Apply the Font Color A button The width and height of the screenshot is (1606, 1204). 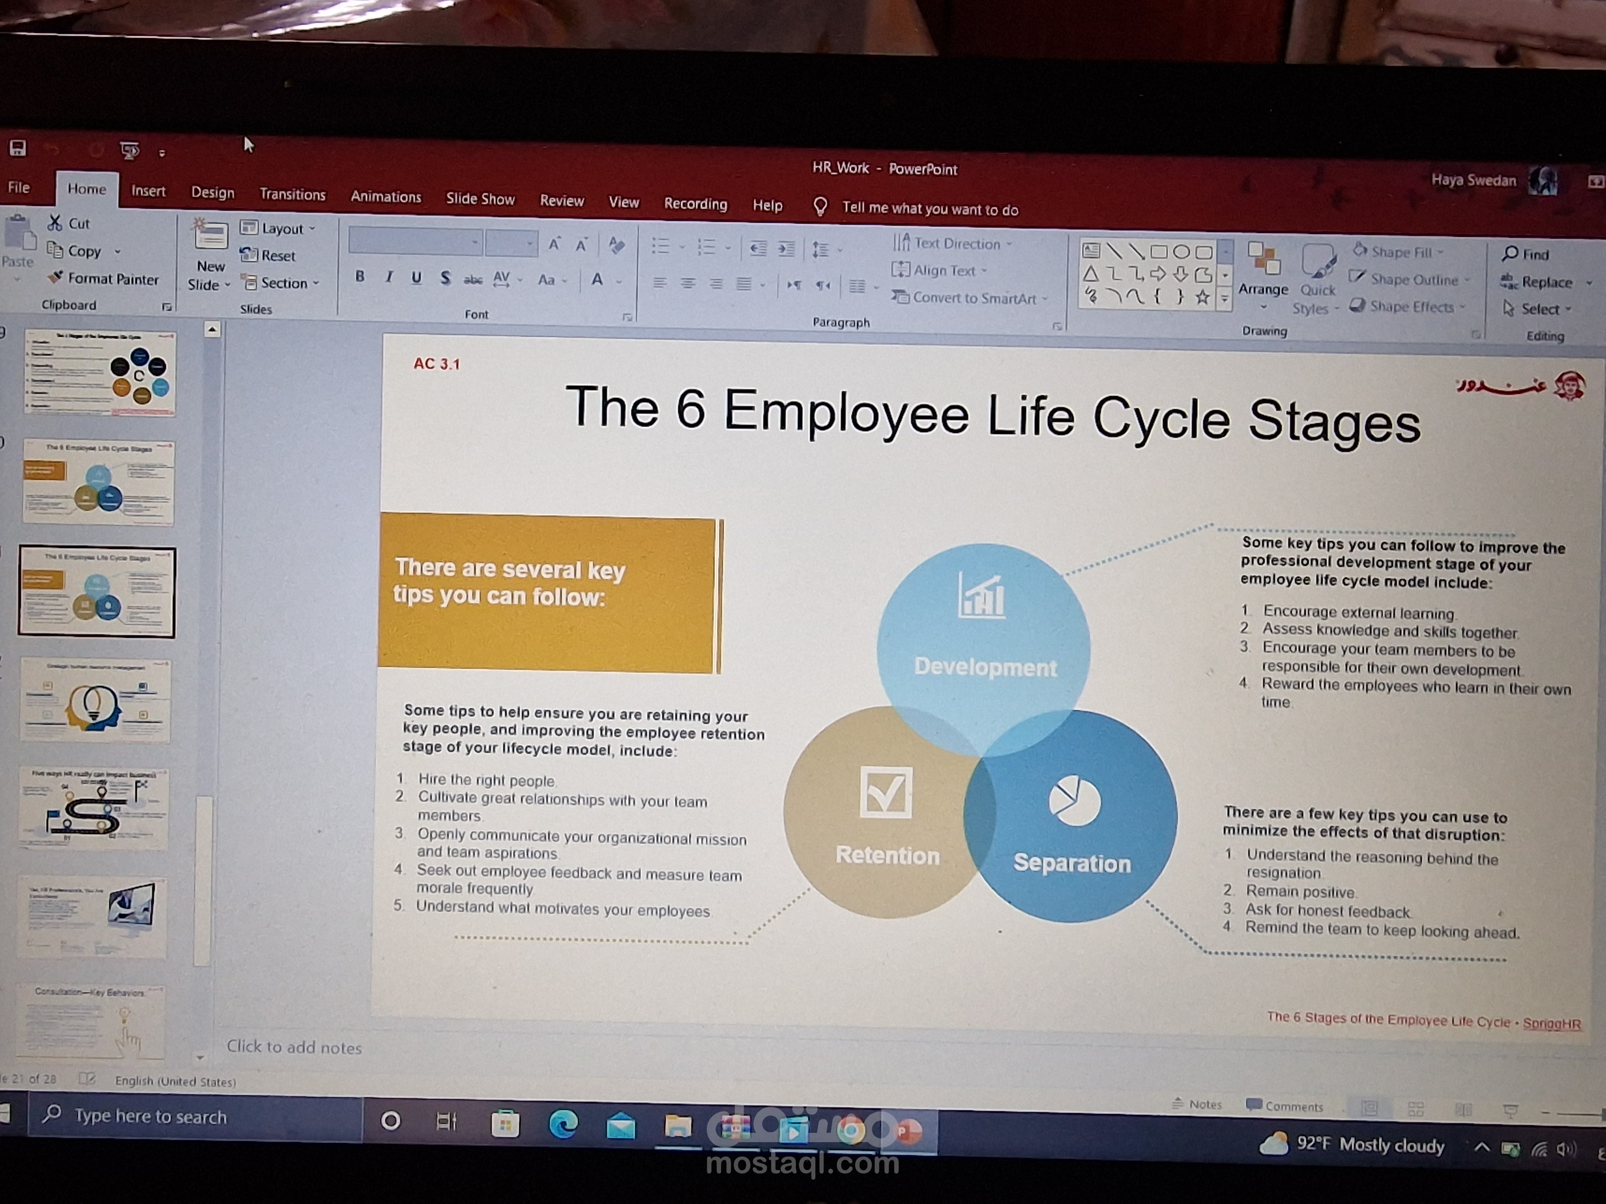[597, 280]
